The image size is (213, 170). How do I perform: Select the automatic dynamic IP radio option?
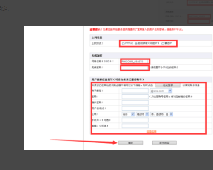[x=136, y=43]
